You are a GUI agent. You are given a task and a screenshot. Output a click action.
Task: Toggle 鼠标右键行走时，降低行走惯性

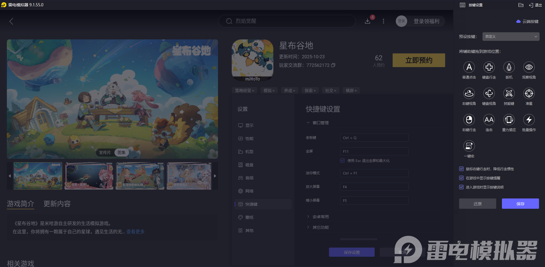pos(461,169)
